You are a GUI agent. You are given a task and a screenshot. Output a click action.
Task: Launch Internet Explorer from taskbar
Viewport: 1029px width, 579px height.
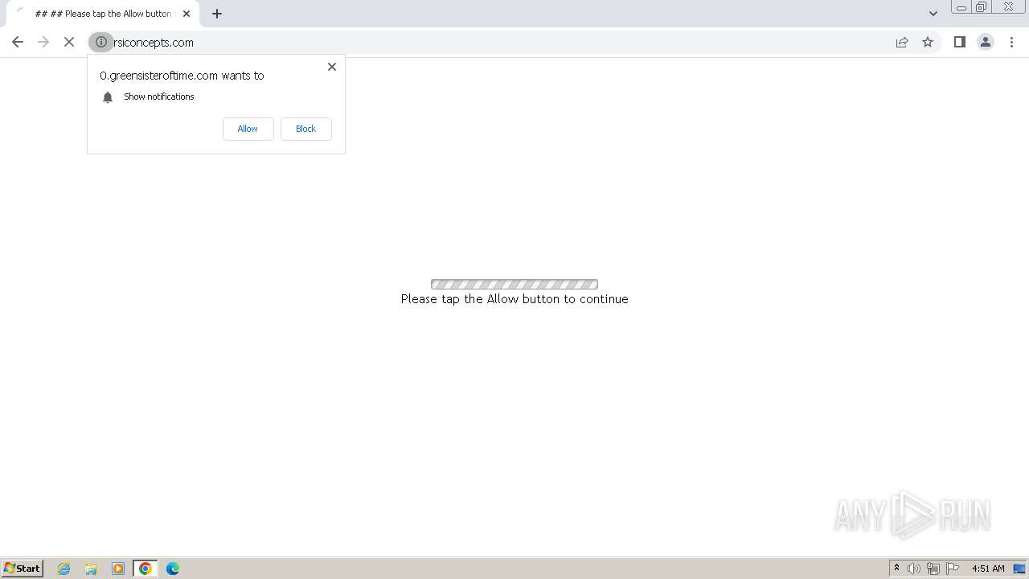(x=64, y=569)
